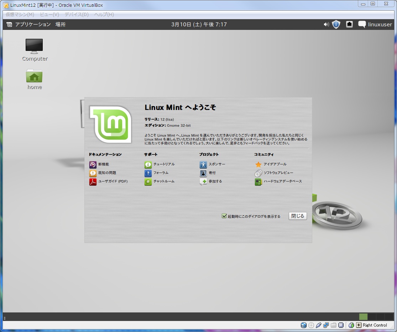This screenshot has width=397, height=332.
Task: Switch to the last workspace
Action: [389, 317]
